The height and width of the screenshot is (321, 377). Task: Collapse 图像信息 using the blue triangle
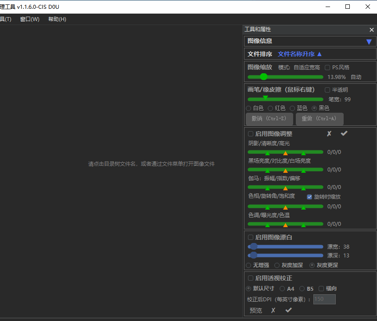(x=368, y=41)
